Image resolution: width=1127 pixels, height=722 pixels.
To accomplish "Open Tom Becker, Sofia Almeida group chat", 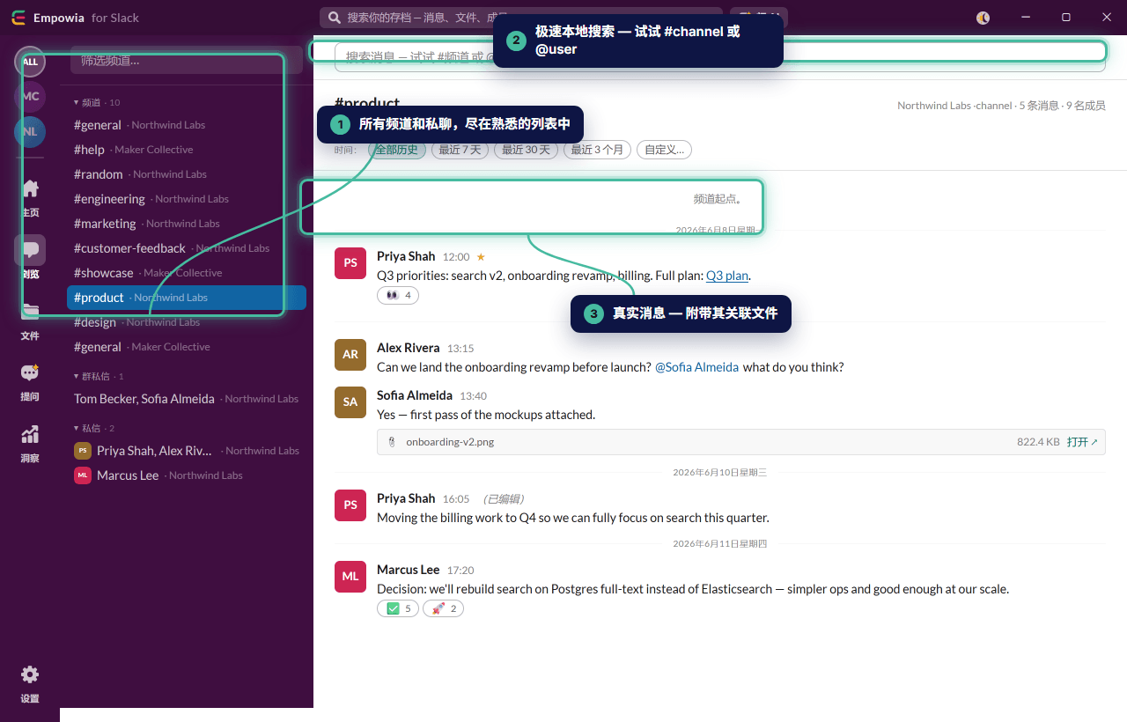I will click(187, 399).
